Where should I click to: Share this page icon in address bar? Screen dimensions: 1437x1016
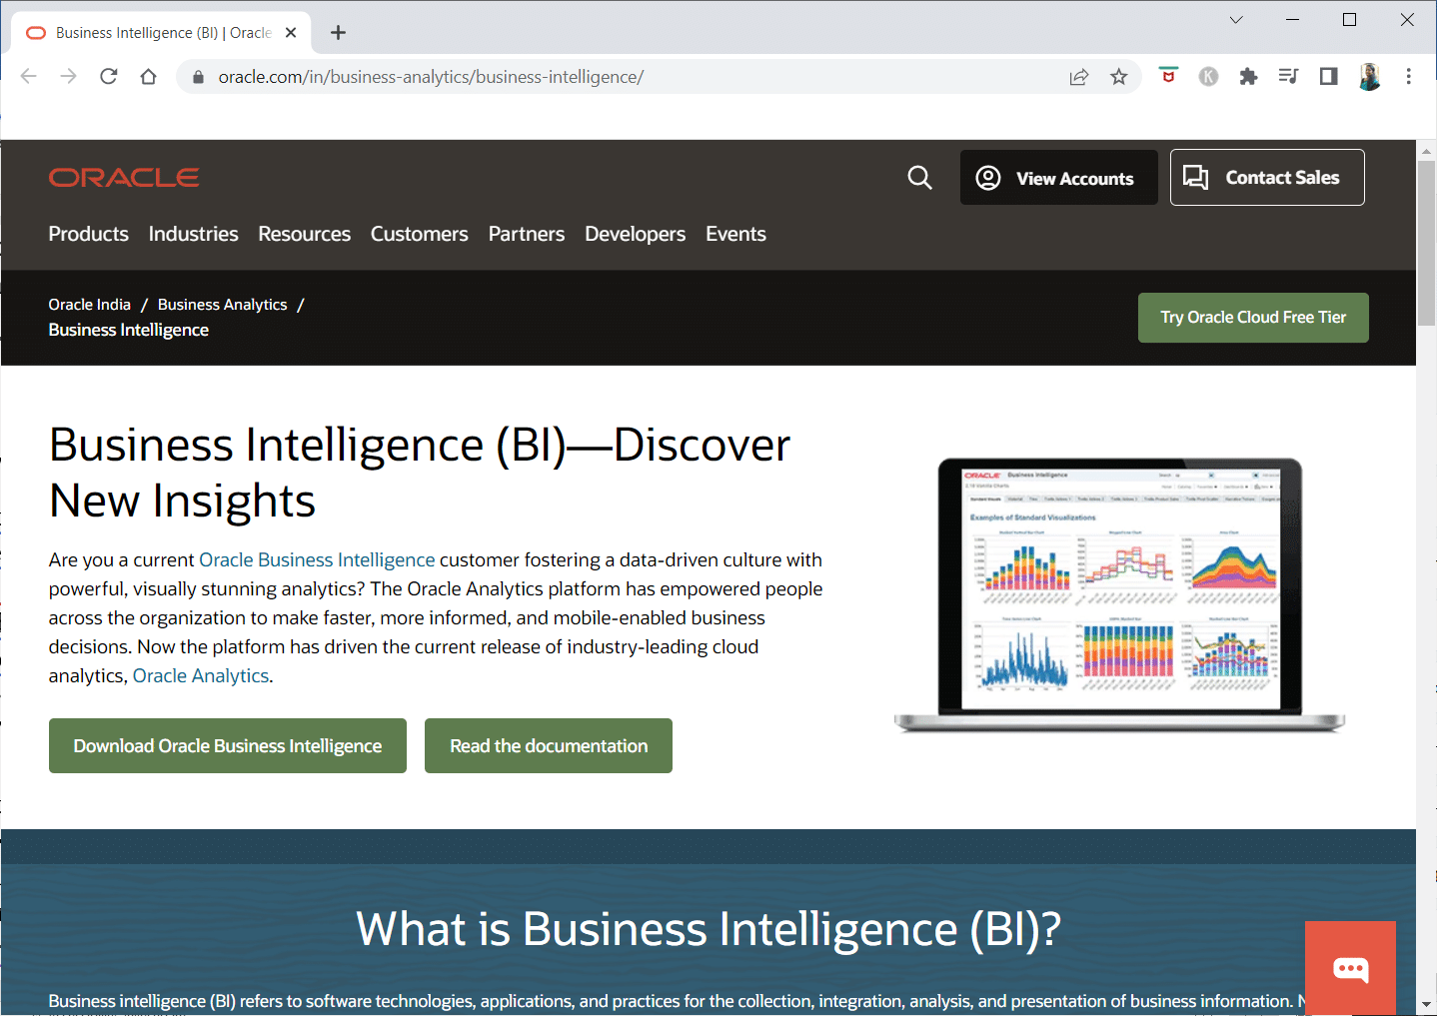[1079, 77]
